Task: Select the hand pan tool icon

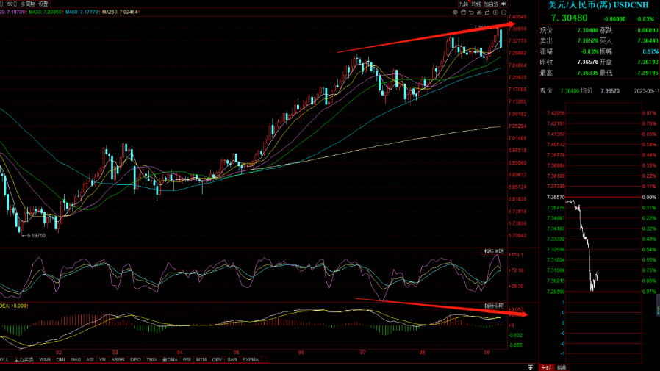Action: point(463,12)
